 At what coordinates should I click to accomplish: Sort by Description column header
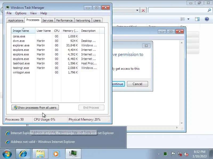tap(90, 31)
